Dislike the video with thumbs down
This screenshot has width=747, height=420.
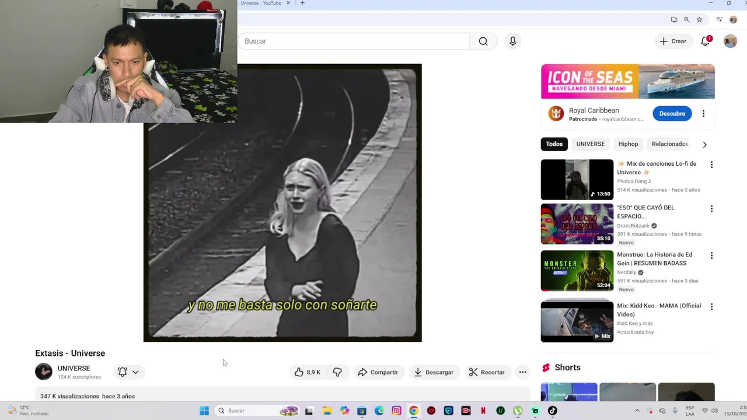click(337, 372)
